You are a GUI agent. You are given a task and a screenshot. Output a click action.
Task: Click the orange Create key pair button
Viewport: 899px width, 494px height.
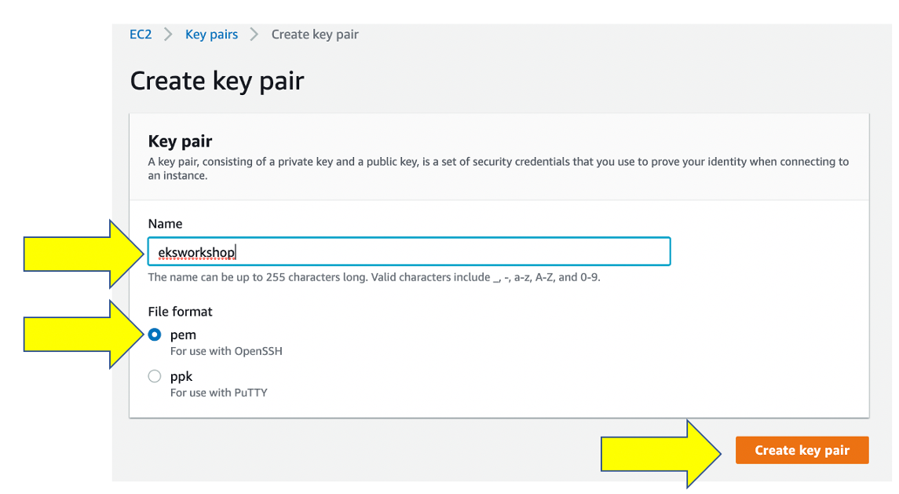[x=802, y=450]
